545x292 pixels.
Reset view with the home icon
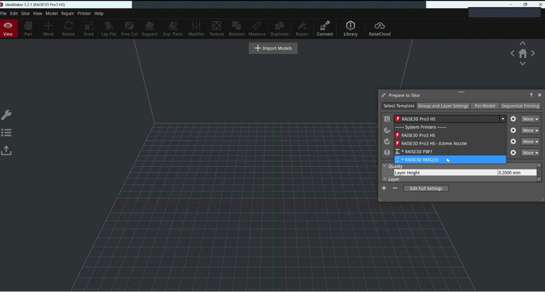coord(523,53)
